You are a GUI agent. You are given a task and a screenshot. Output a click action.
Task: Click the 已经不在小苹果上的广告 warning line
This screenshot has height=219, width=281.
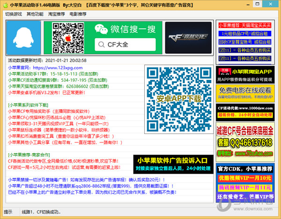coord(92,192)
